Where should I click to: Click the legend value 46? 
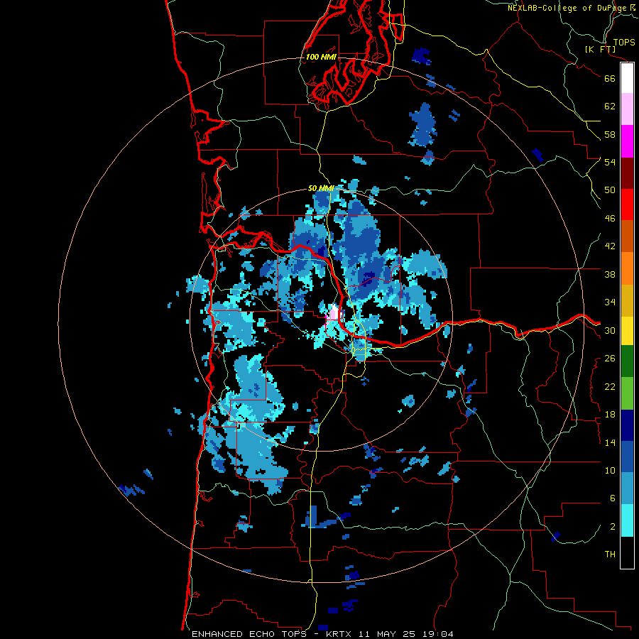click(610, 218)
